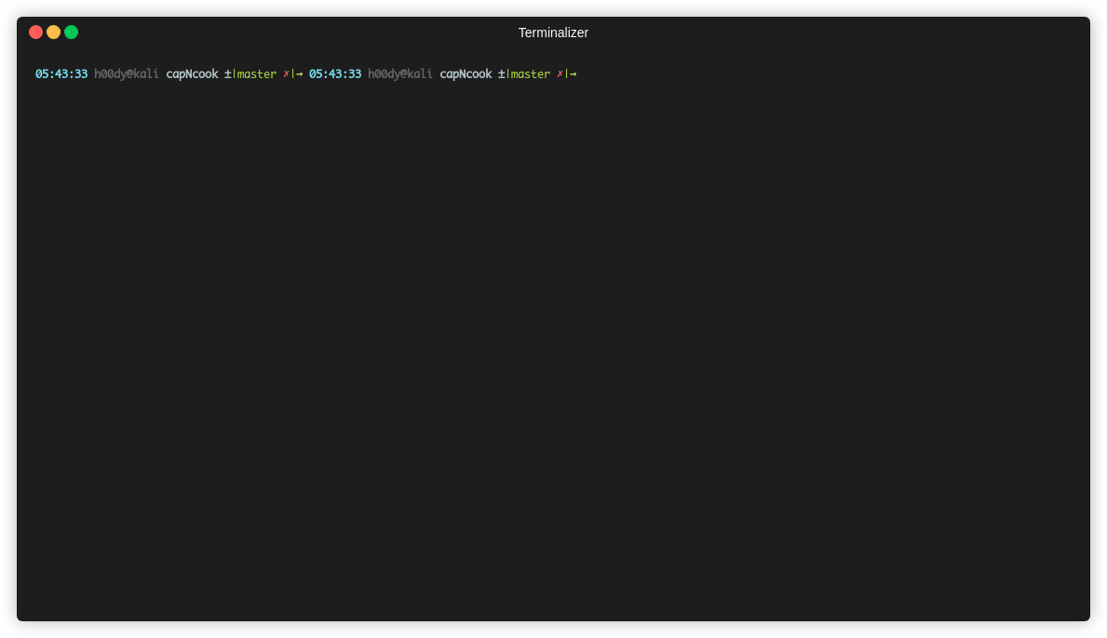1107x638 pixels.
Task: Click the second capNcook directory name
Action: [466, 73]
